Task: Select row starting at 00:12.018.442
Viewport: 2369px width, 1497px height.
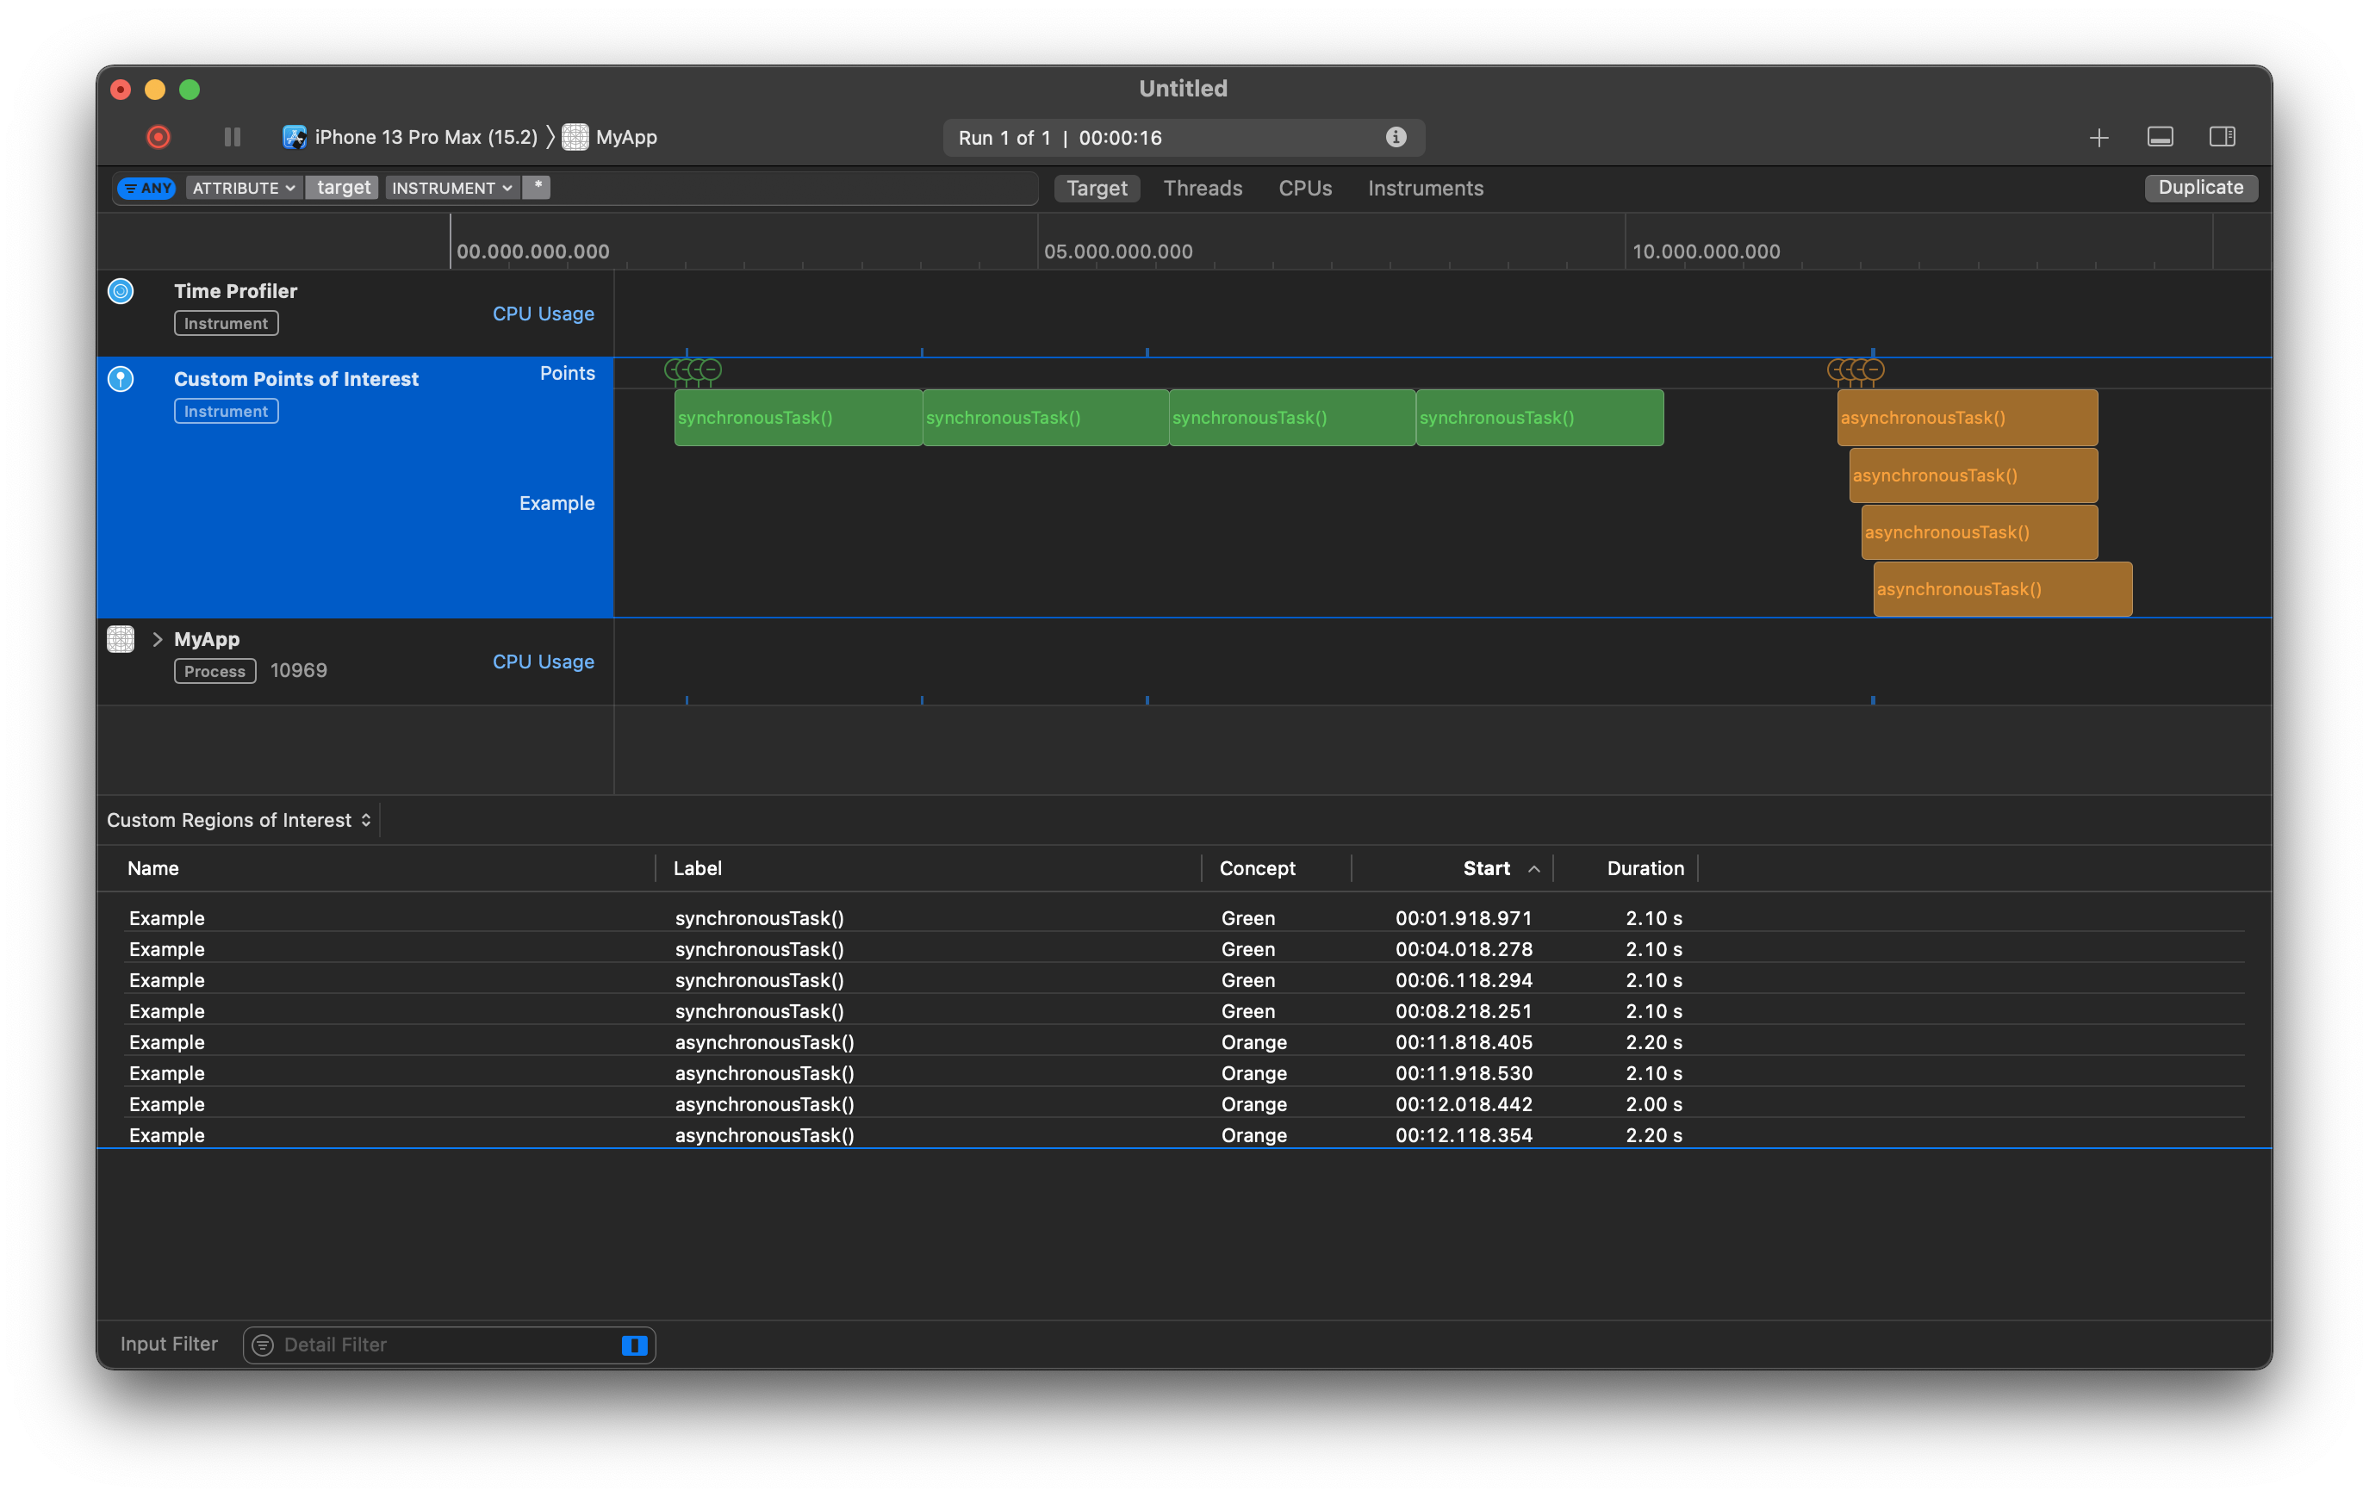Action: tap(1184, 1104)
